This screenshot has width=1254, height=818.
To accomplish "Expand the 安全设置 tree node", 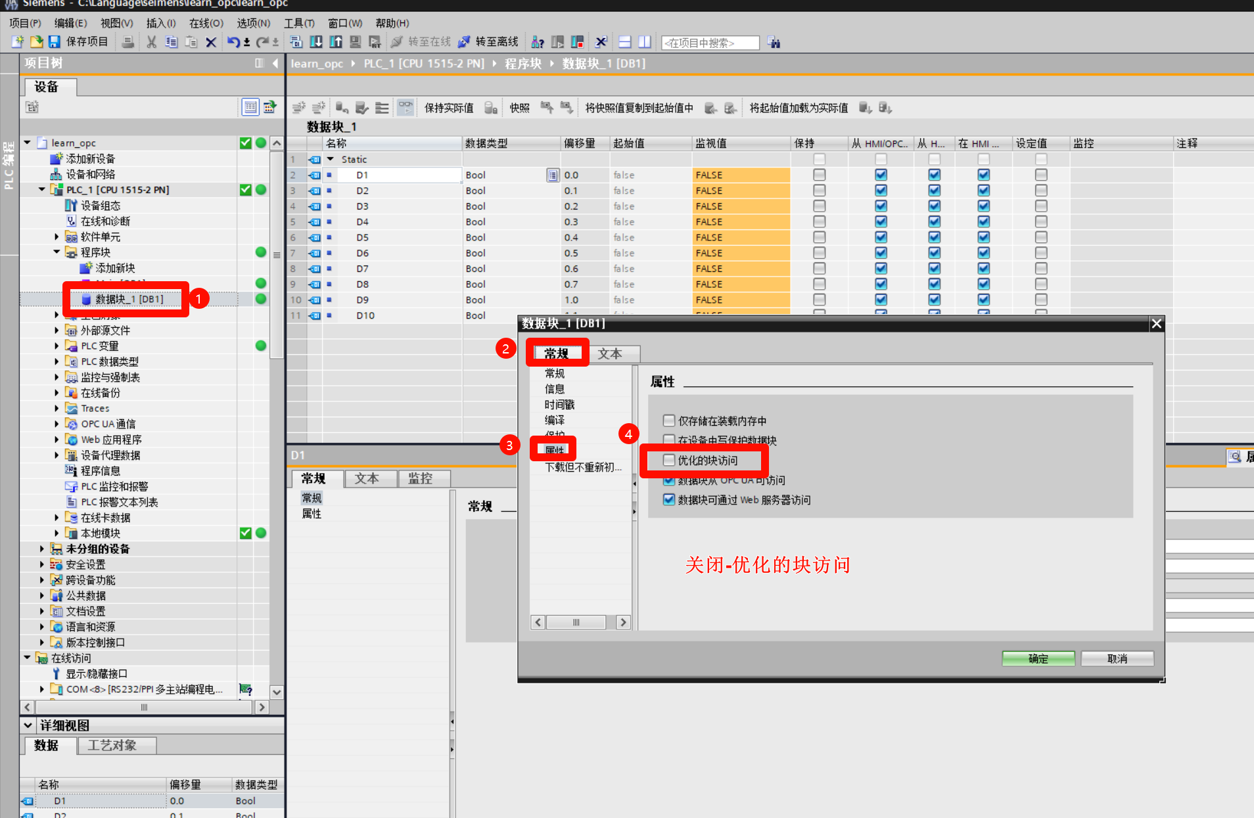I will pyautogui.click(x=42, y=564).
